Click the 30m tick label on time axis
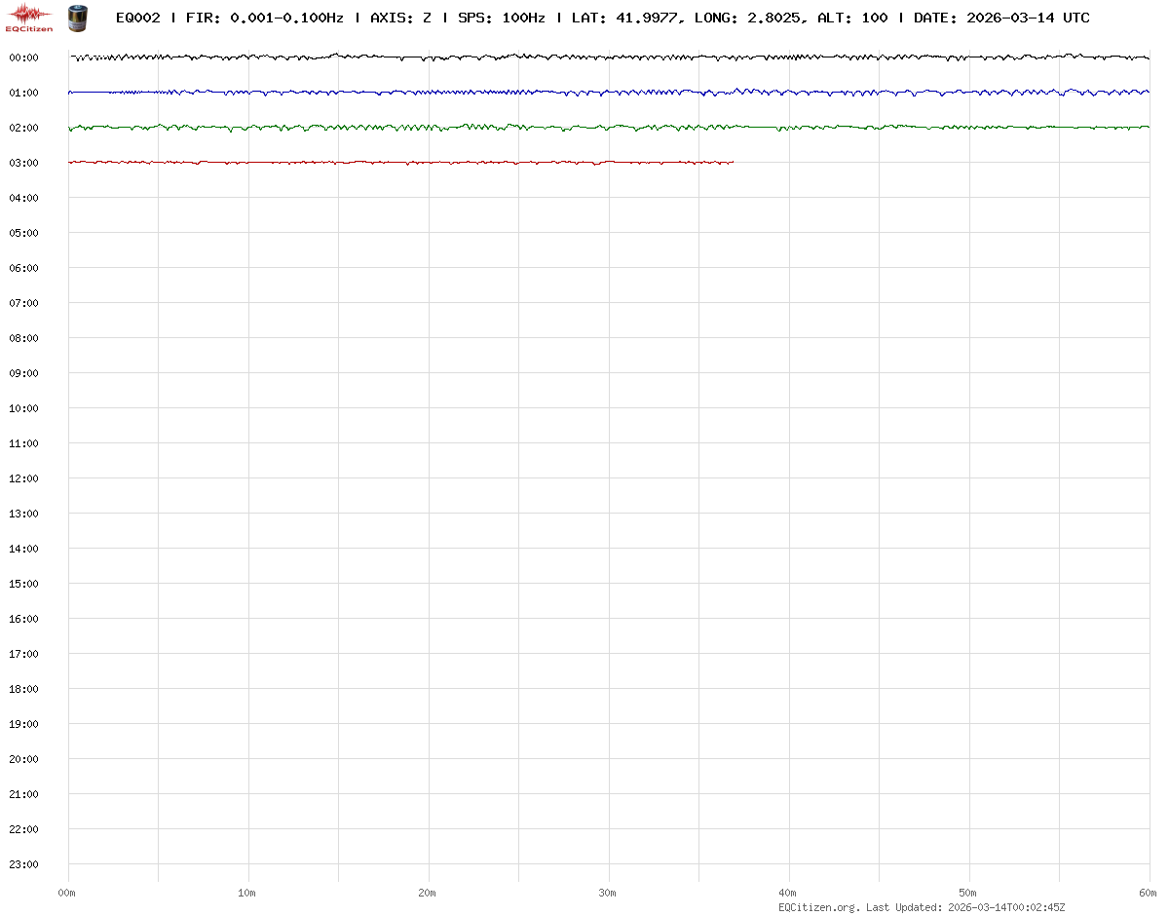Image resolution: width=1169 pixels, height=916 pixels. [x=608, y=893]
